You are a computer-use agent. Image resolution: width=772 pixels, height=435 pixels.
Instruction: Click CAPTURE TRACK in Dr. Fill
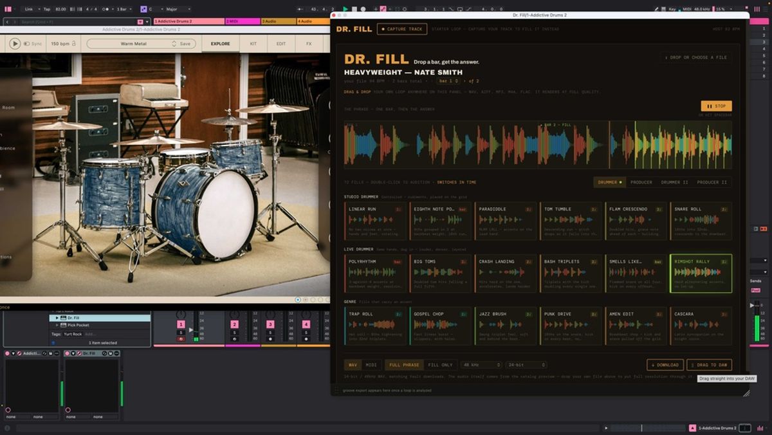402,29
